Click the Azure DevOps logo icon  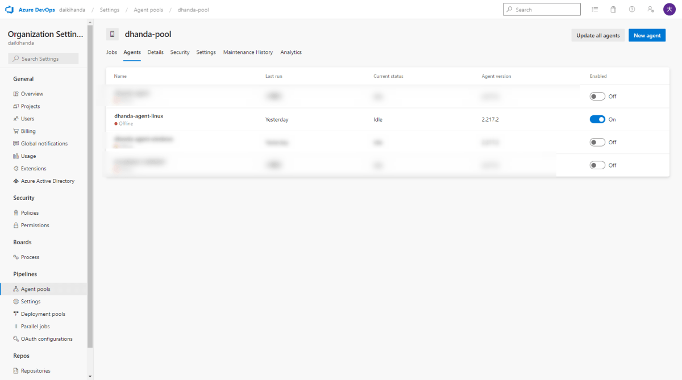coord(10,10)
